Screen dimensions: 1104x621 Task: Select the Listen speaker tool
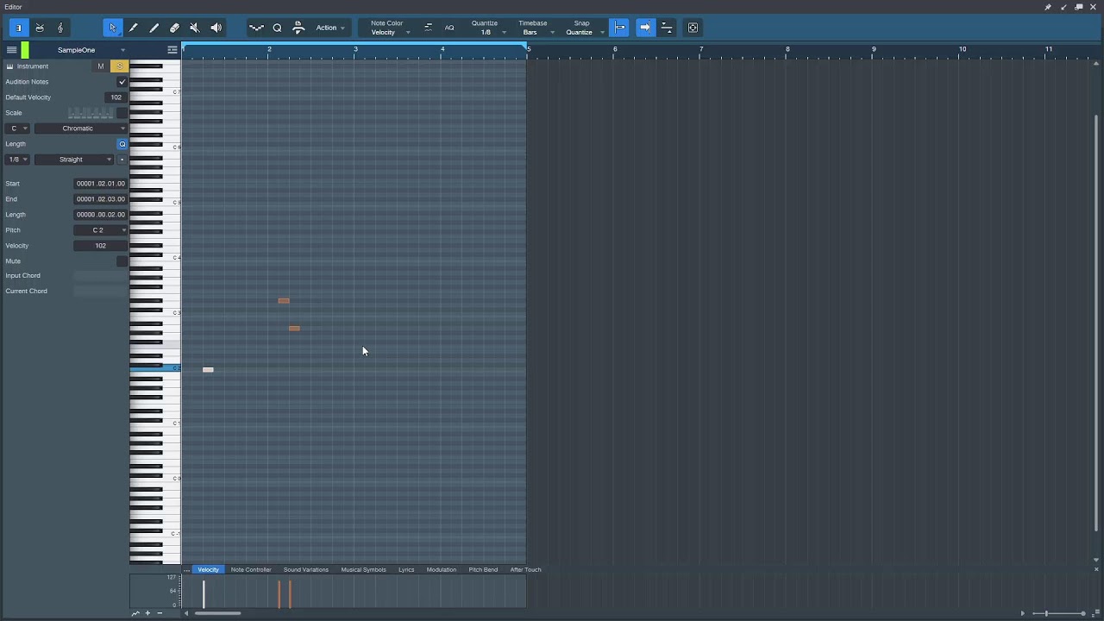[x=216, y=28]
